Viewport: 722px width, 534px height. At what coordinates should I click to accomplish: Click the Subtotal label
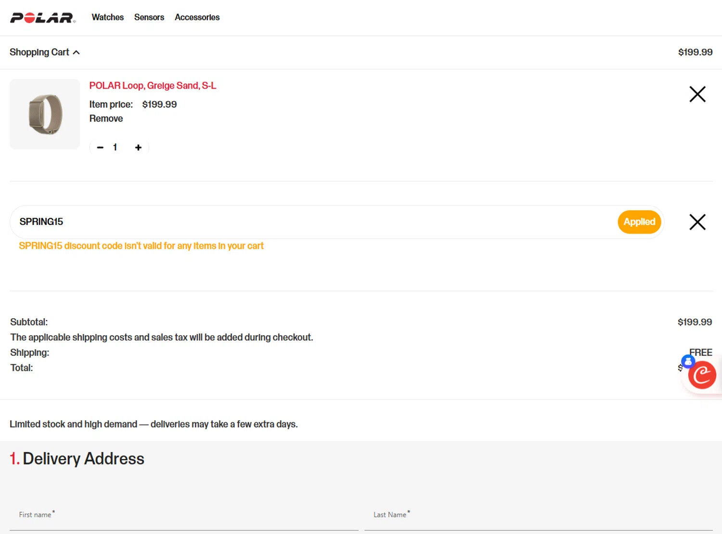point(29,322)
